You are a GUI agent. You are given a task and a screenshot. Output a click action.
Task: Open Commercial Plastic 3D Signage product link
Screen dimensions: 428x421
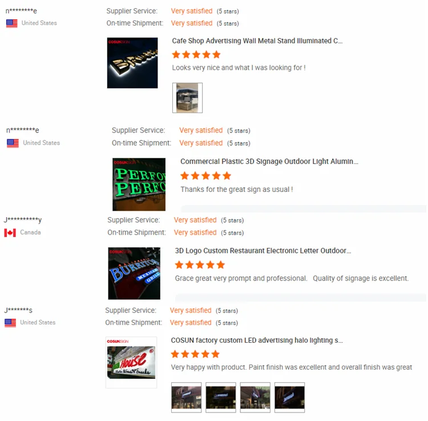(269, 162)
